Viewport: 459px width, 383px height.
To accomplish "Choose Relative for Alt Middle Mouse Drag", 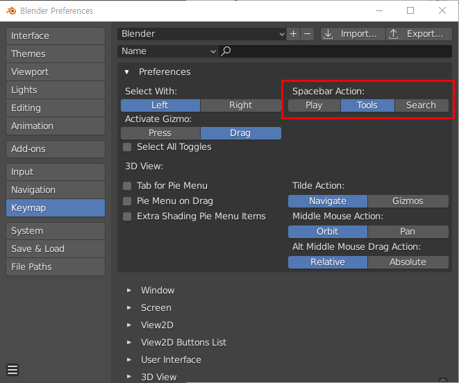I will (328, 262).
